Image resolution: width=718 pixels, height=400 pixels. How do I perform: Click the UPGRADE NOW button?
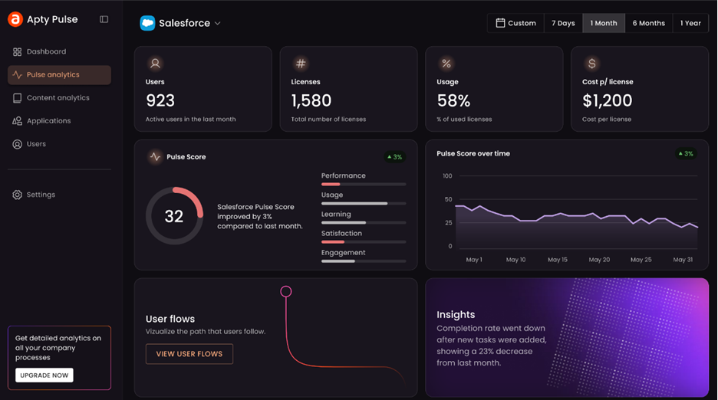(44, 375)
